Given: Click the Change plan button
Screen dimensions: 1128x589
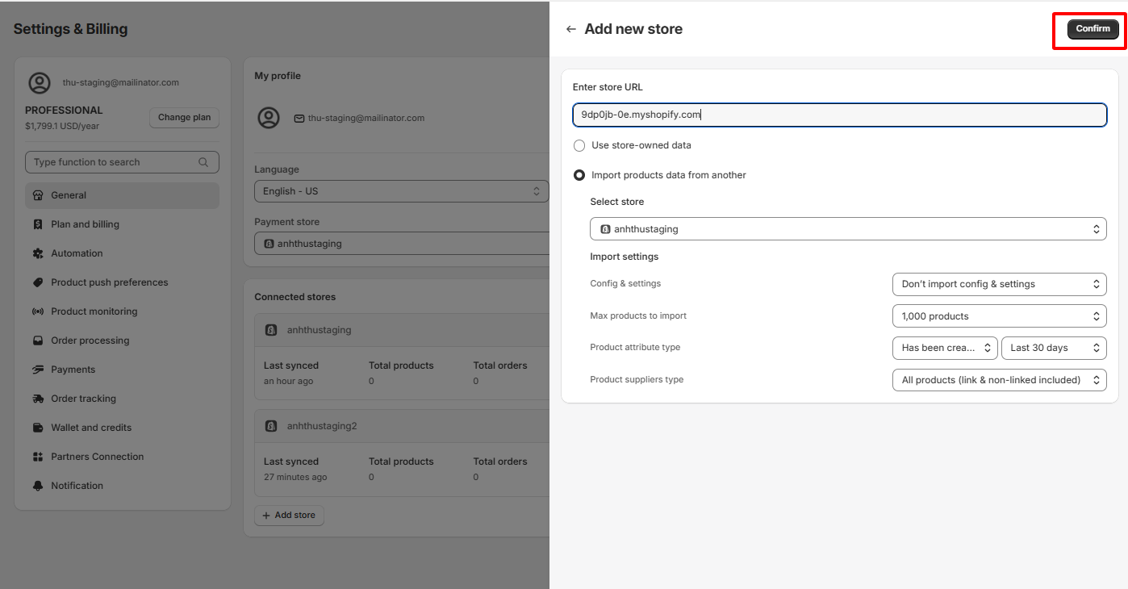Looking at the screenshot, I should pyautogui.click(x=184, y=118).
